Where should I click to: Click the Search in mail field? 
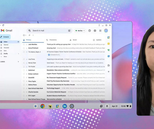point(49,31)
